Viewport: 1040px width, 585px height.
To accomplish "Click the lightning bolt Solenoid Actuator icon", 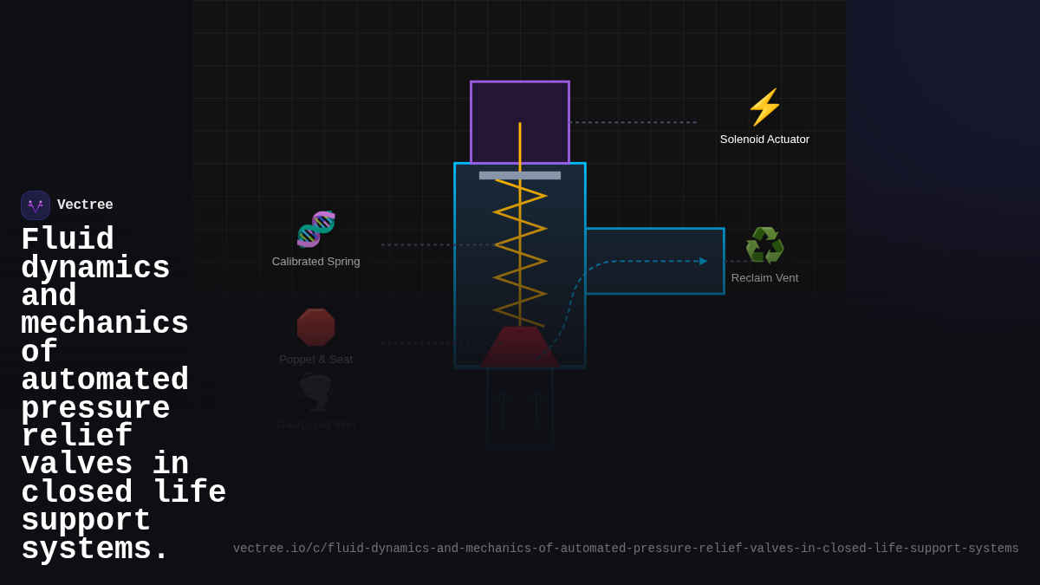I will click(764, 107).
